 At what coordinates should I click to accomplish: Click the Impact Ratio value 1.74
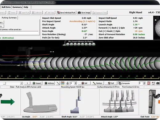tap(135, 21)
